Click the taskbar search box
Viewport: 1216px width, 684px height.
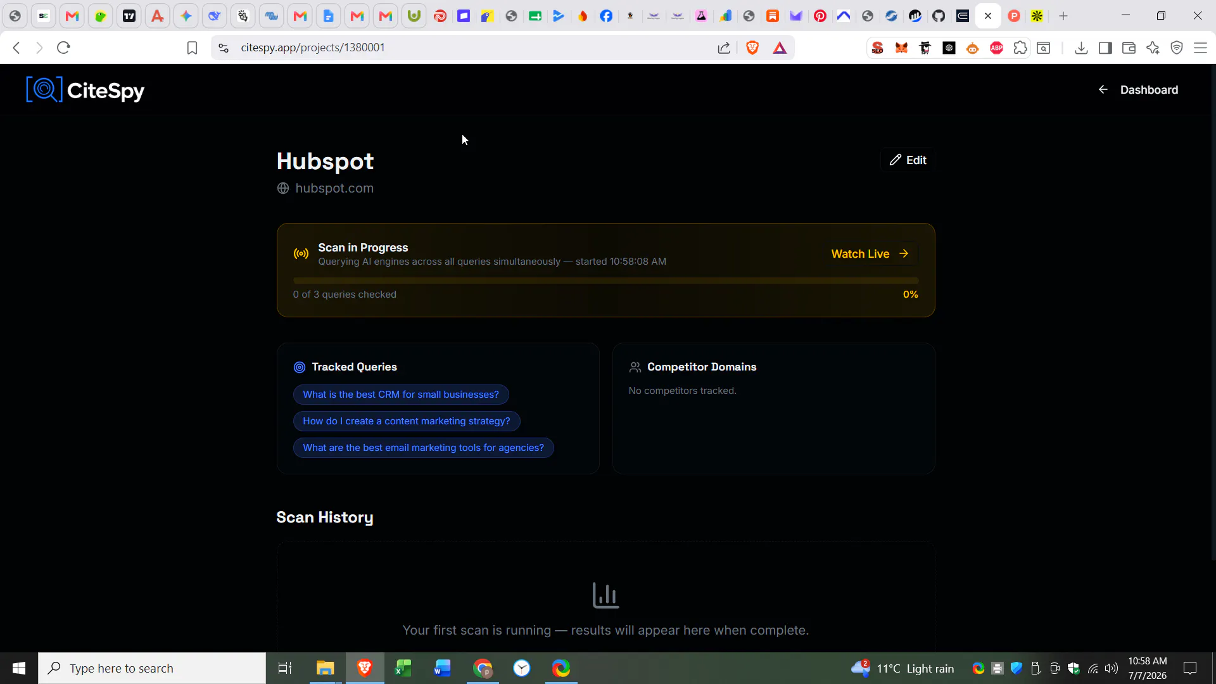pyautogui.click(x=152, y=668)
